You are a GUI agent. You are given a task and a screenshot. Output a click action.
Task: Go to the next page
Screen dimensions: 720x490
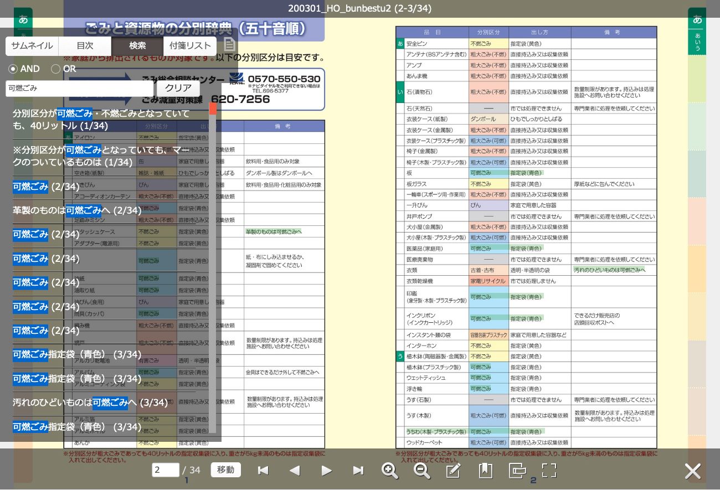pyautogui.click(x=327, y=471)
